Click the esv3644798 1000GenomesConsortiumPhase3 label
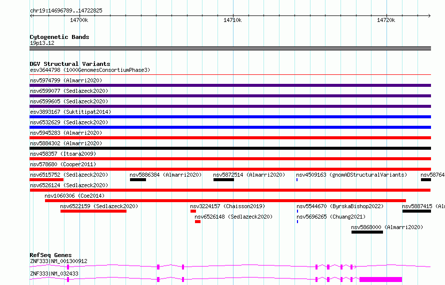Viewport: 445px width, 285px height. [x=90, y=70]
